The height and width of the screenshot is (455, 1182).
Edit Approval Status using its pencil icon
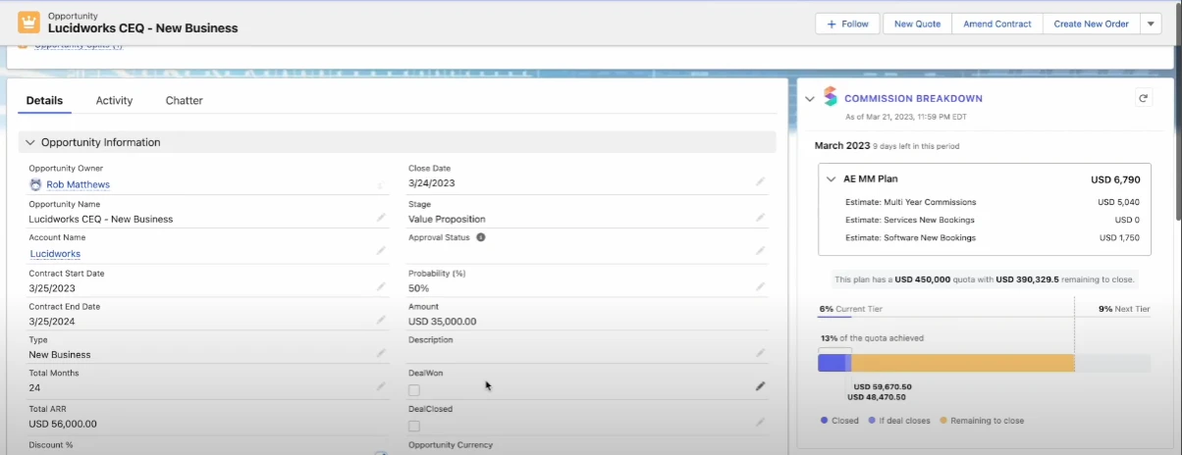click(x=760, y=251)
